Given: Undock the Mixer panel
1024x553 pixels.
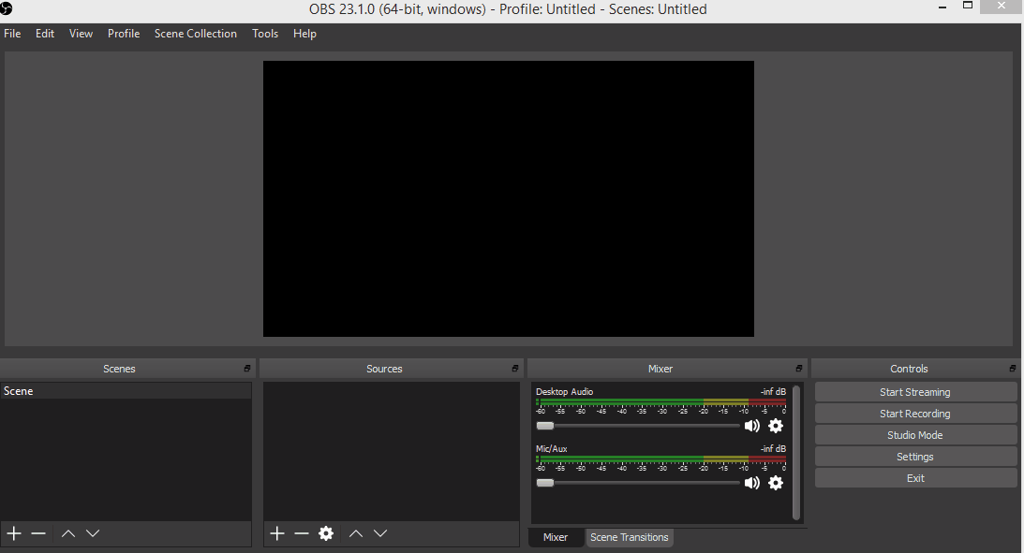Looking at the screenshot, I should [x=798, y=369].
